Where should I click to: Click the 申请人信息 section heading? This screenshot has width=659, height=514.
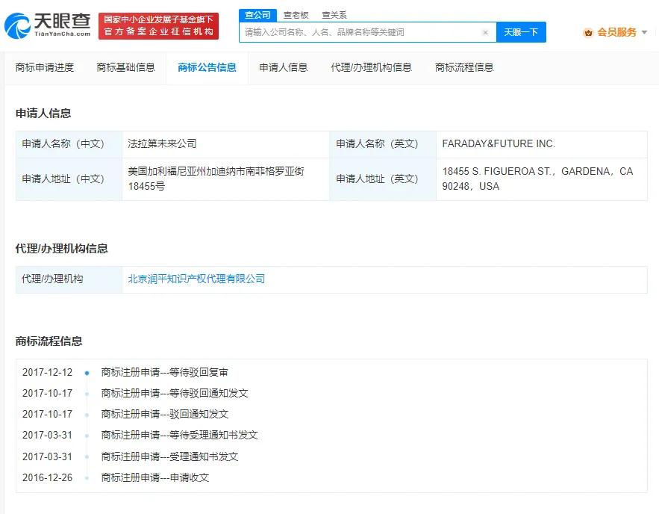[43, 113]
